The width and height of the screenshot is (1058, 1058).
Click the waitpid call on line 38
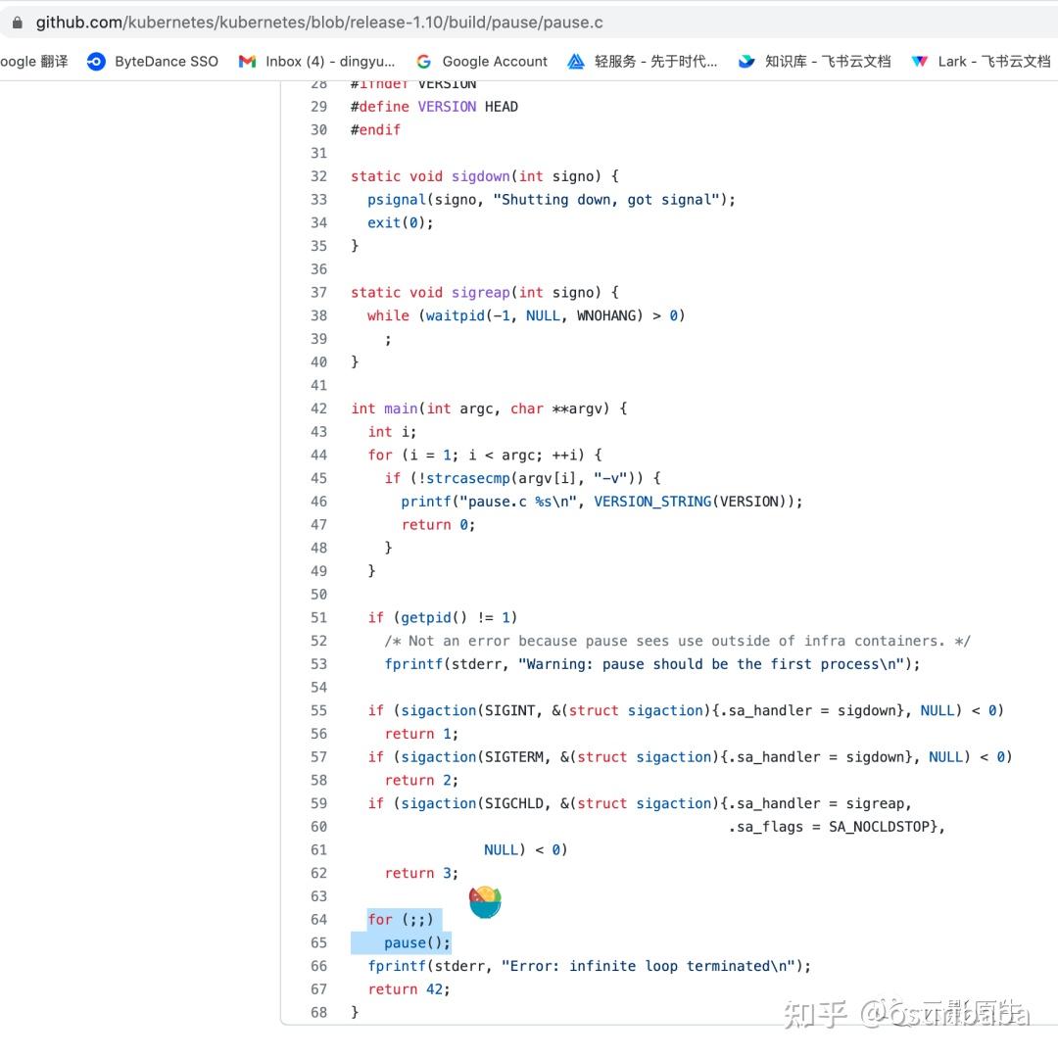456,315
